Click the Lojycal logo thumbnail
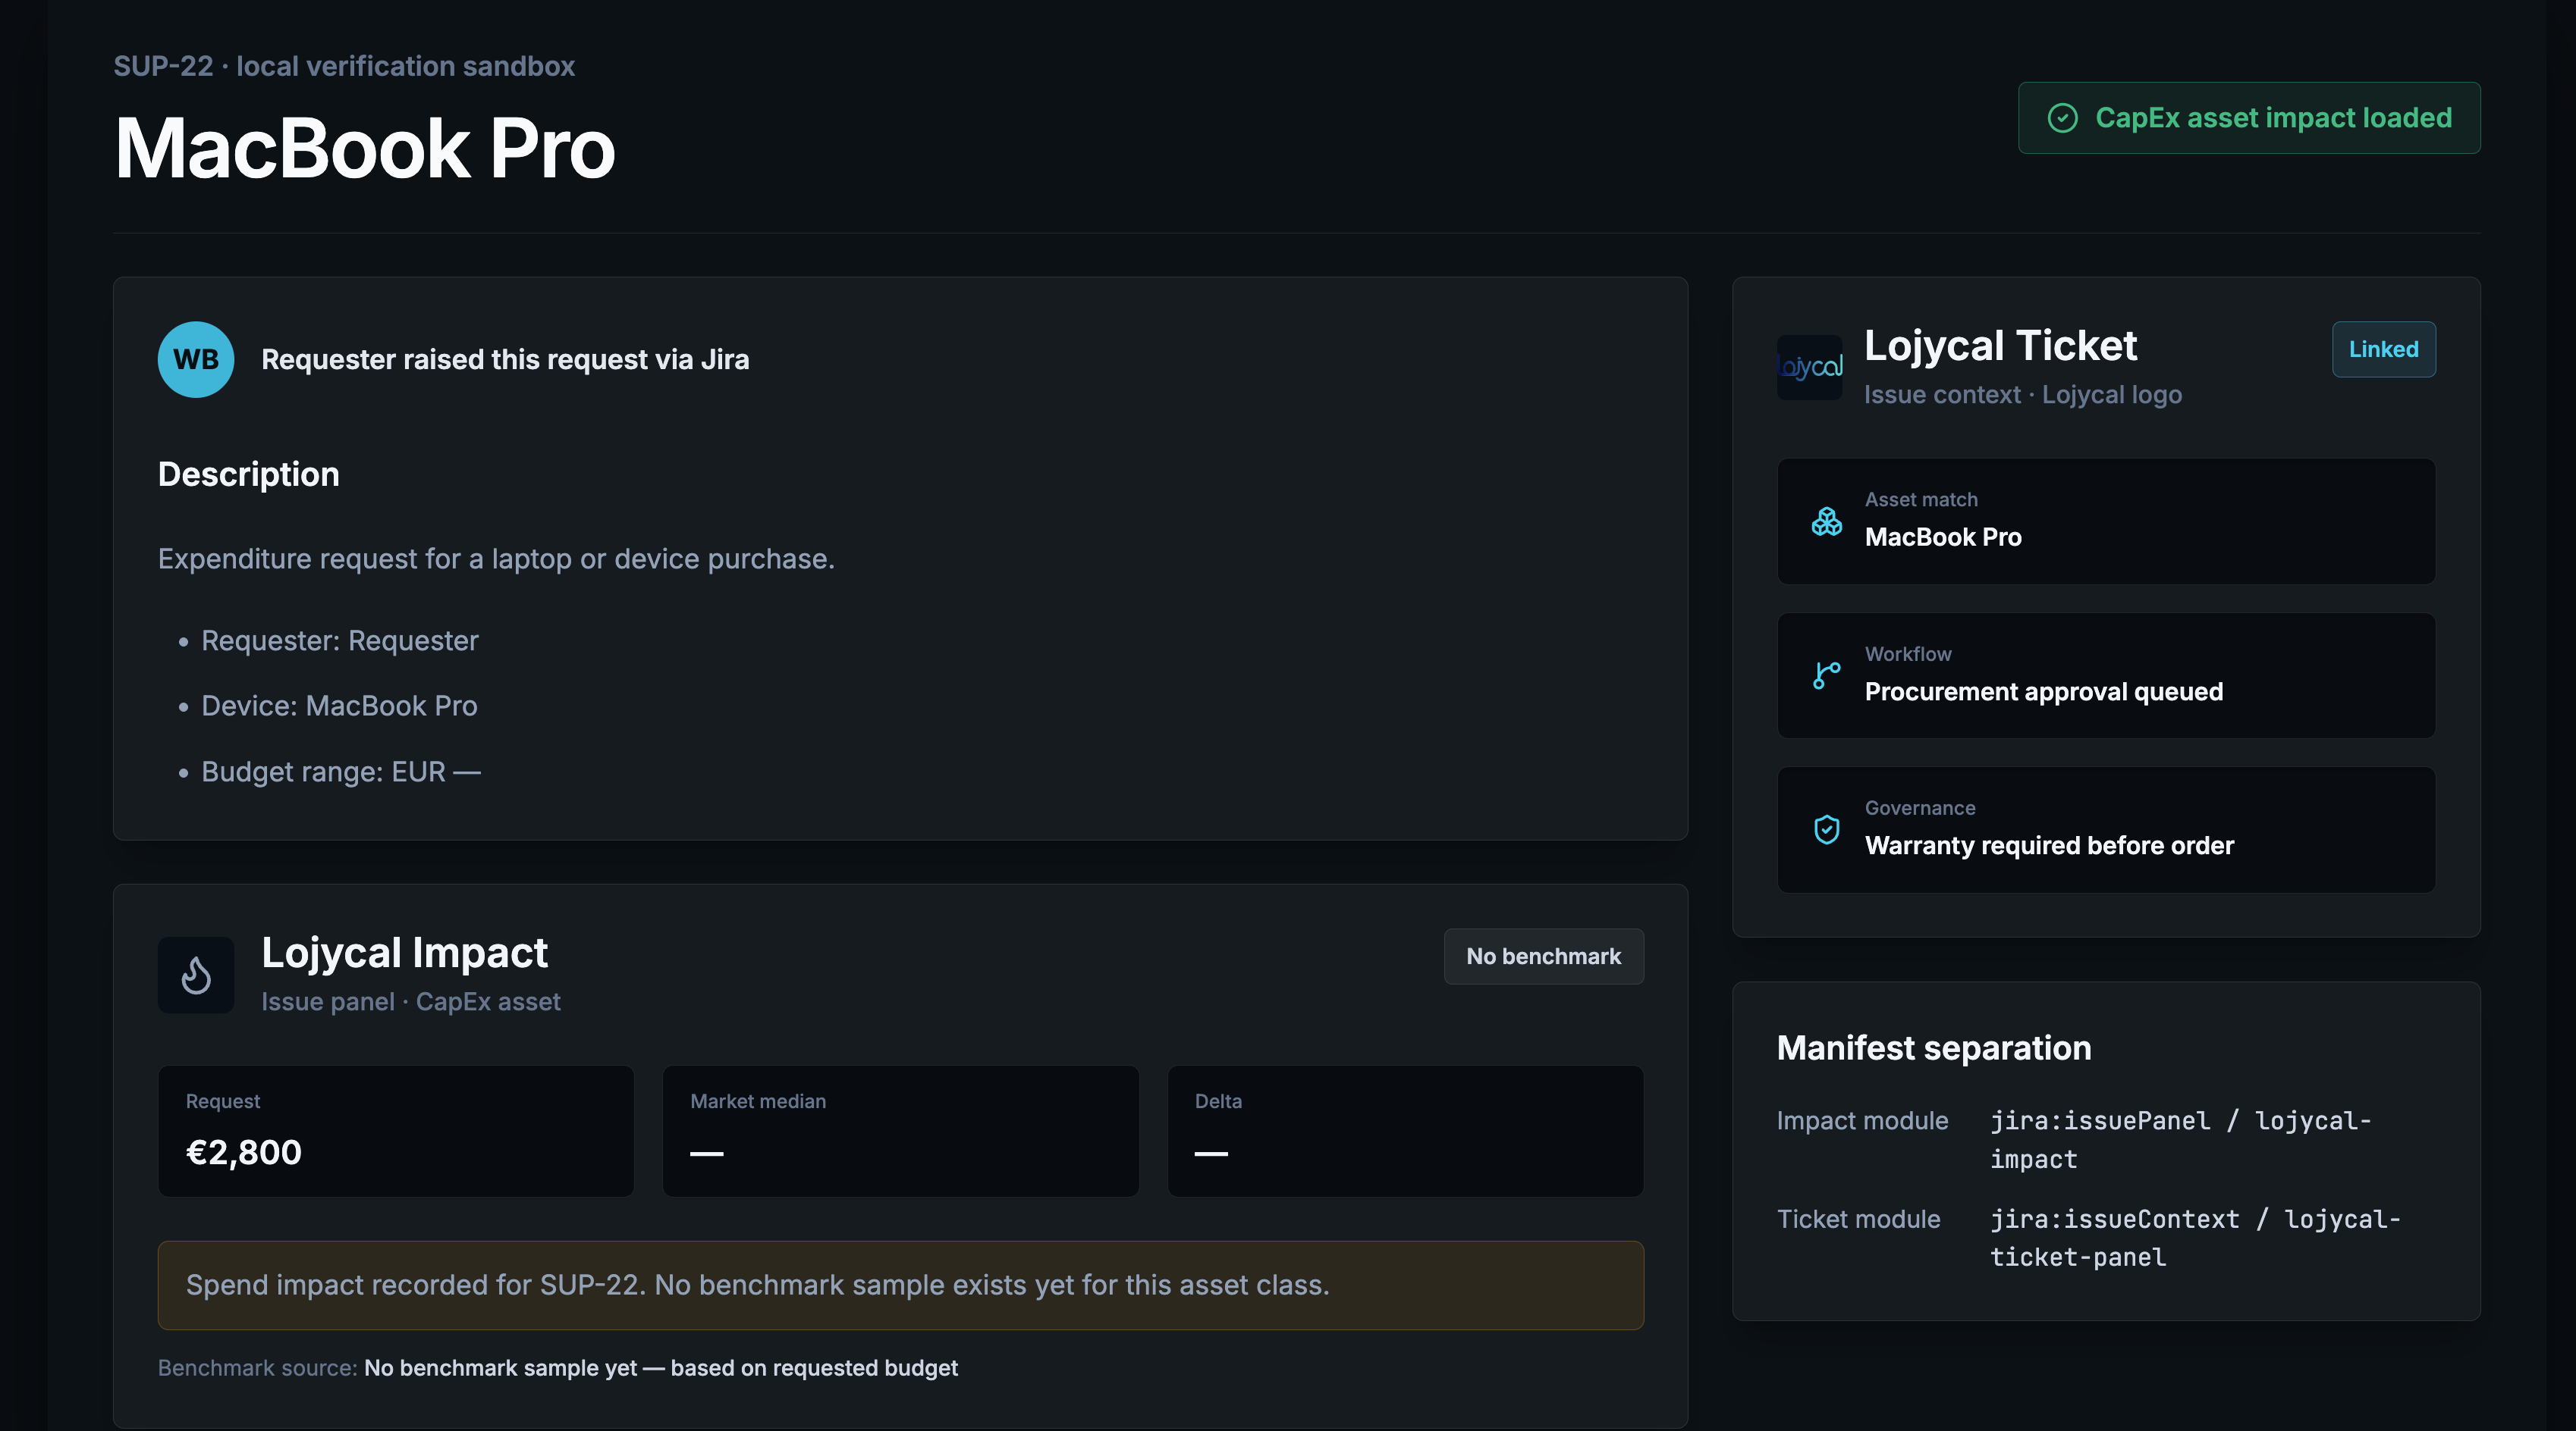Screen dimensions: 2576x1431 [x=1809, y=368]
